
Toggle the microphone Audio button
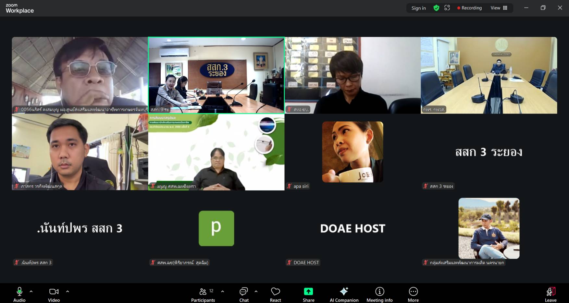pyautogui.click(x=19, y=294)
